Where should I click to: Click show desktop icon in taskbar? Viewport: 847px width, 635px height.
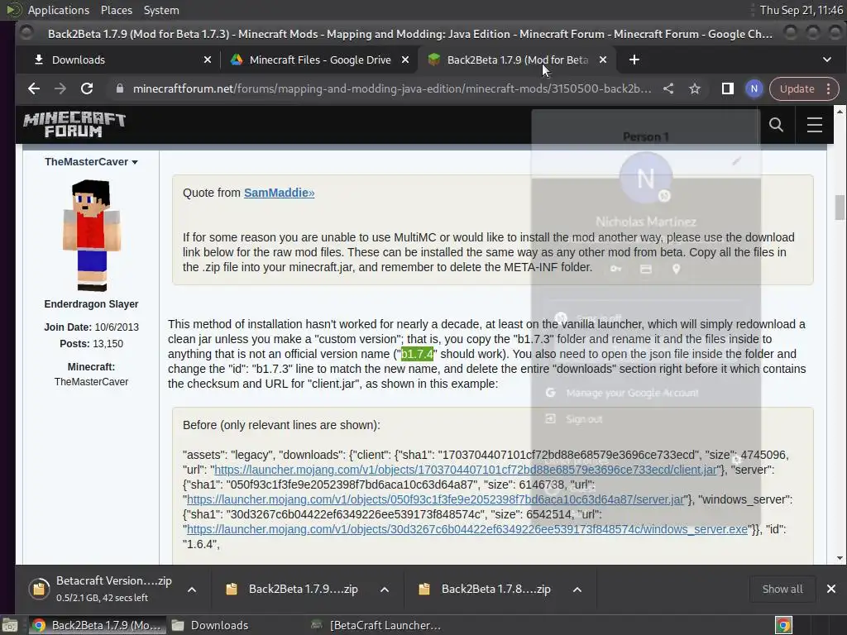(x=10, y=625)
